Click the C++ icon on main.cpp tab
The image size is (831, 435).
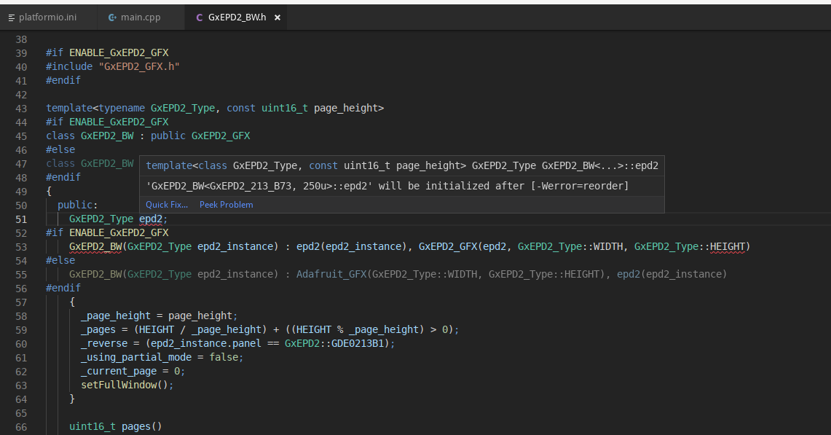coord(112,17)
